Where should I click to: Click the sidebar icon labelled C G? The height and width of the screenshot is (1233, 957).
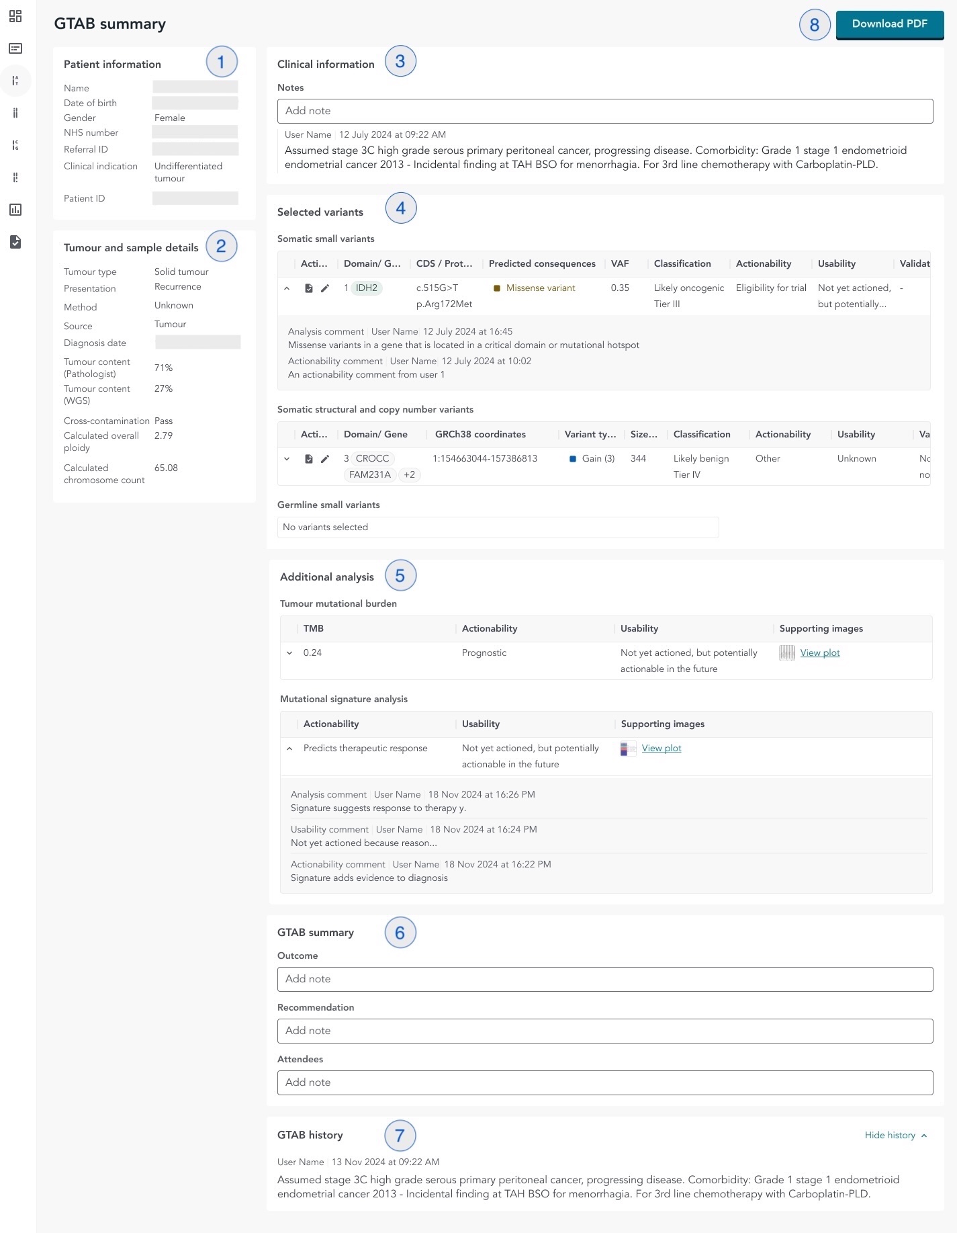(x=15, y=145)
